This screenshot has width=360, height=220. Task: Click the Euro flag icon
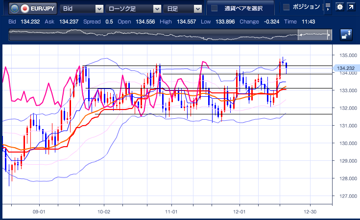pyautogui.click(x=15, y=9)
